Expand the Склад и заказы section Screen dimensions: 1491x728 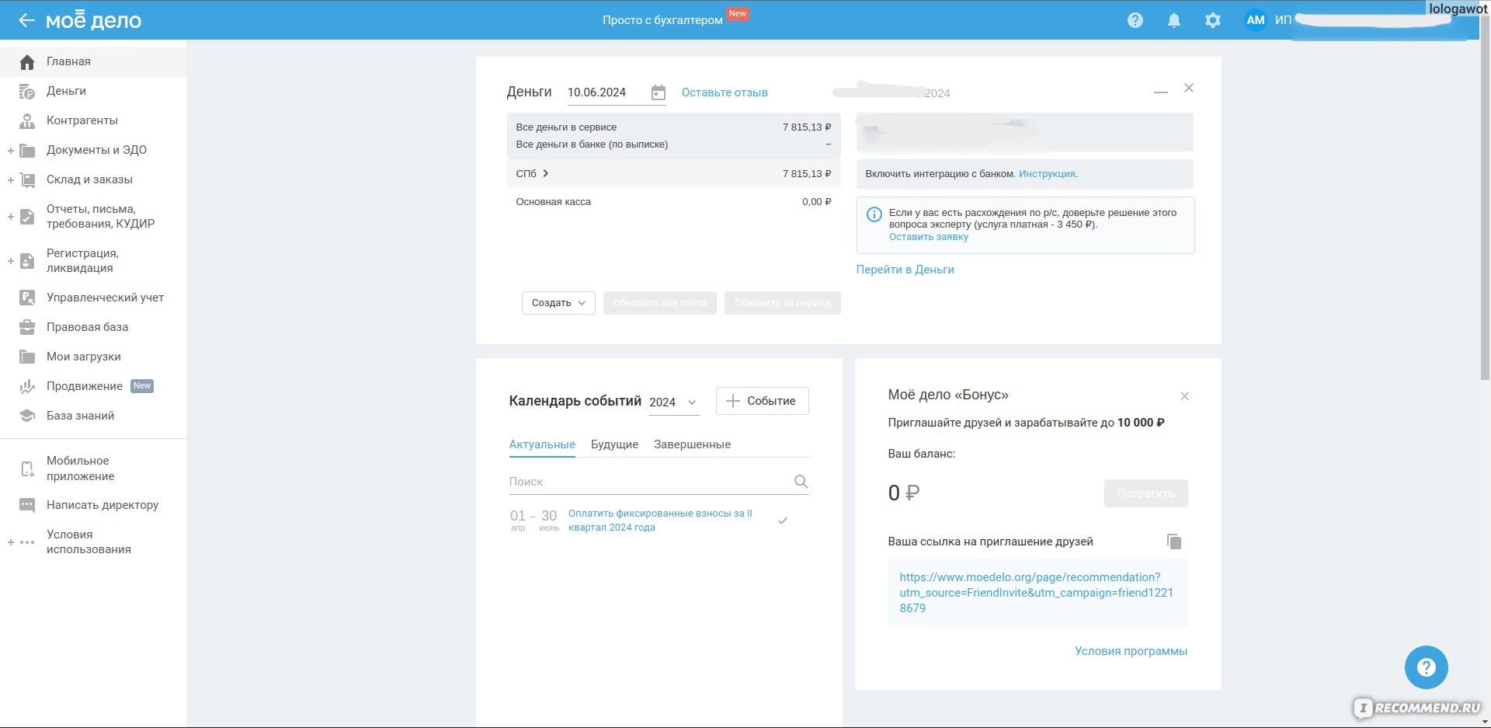[x=11, y=180]
